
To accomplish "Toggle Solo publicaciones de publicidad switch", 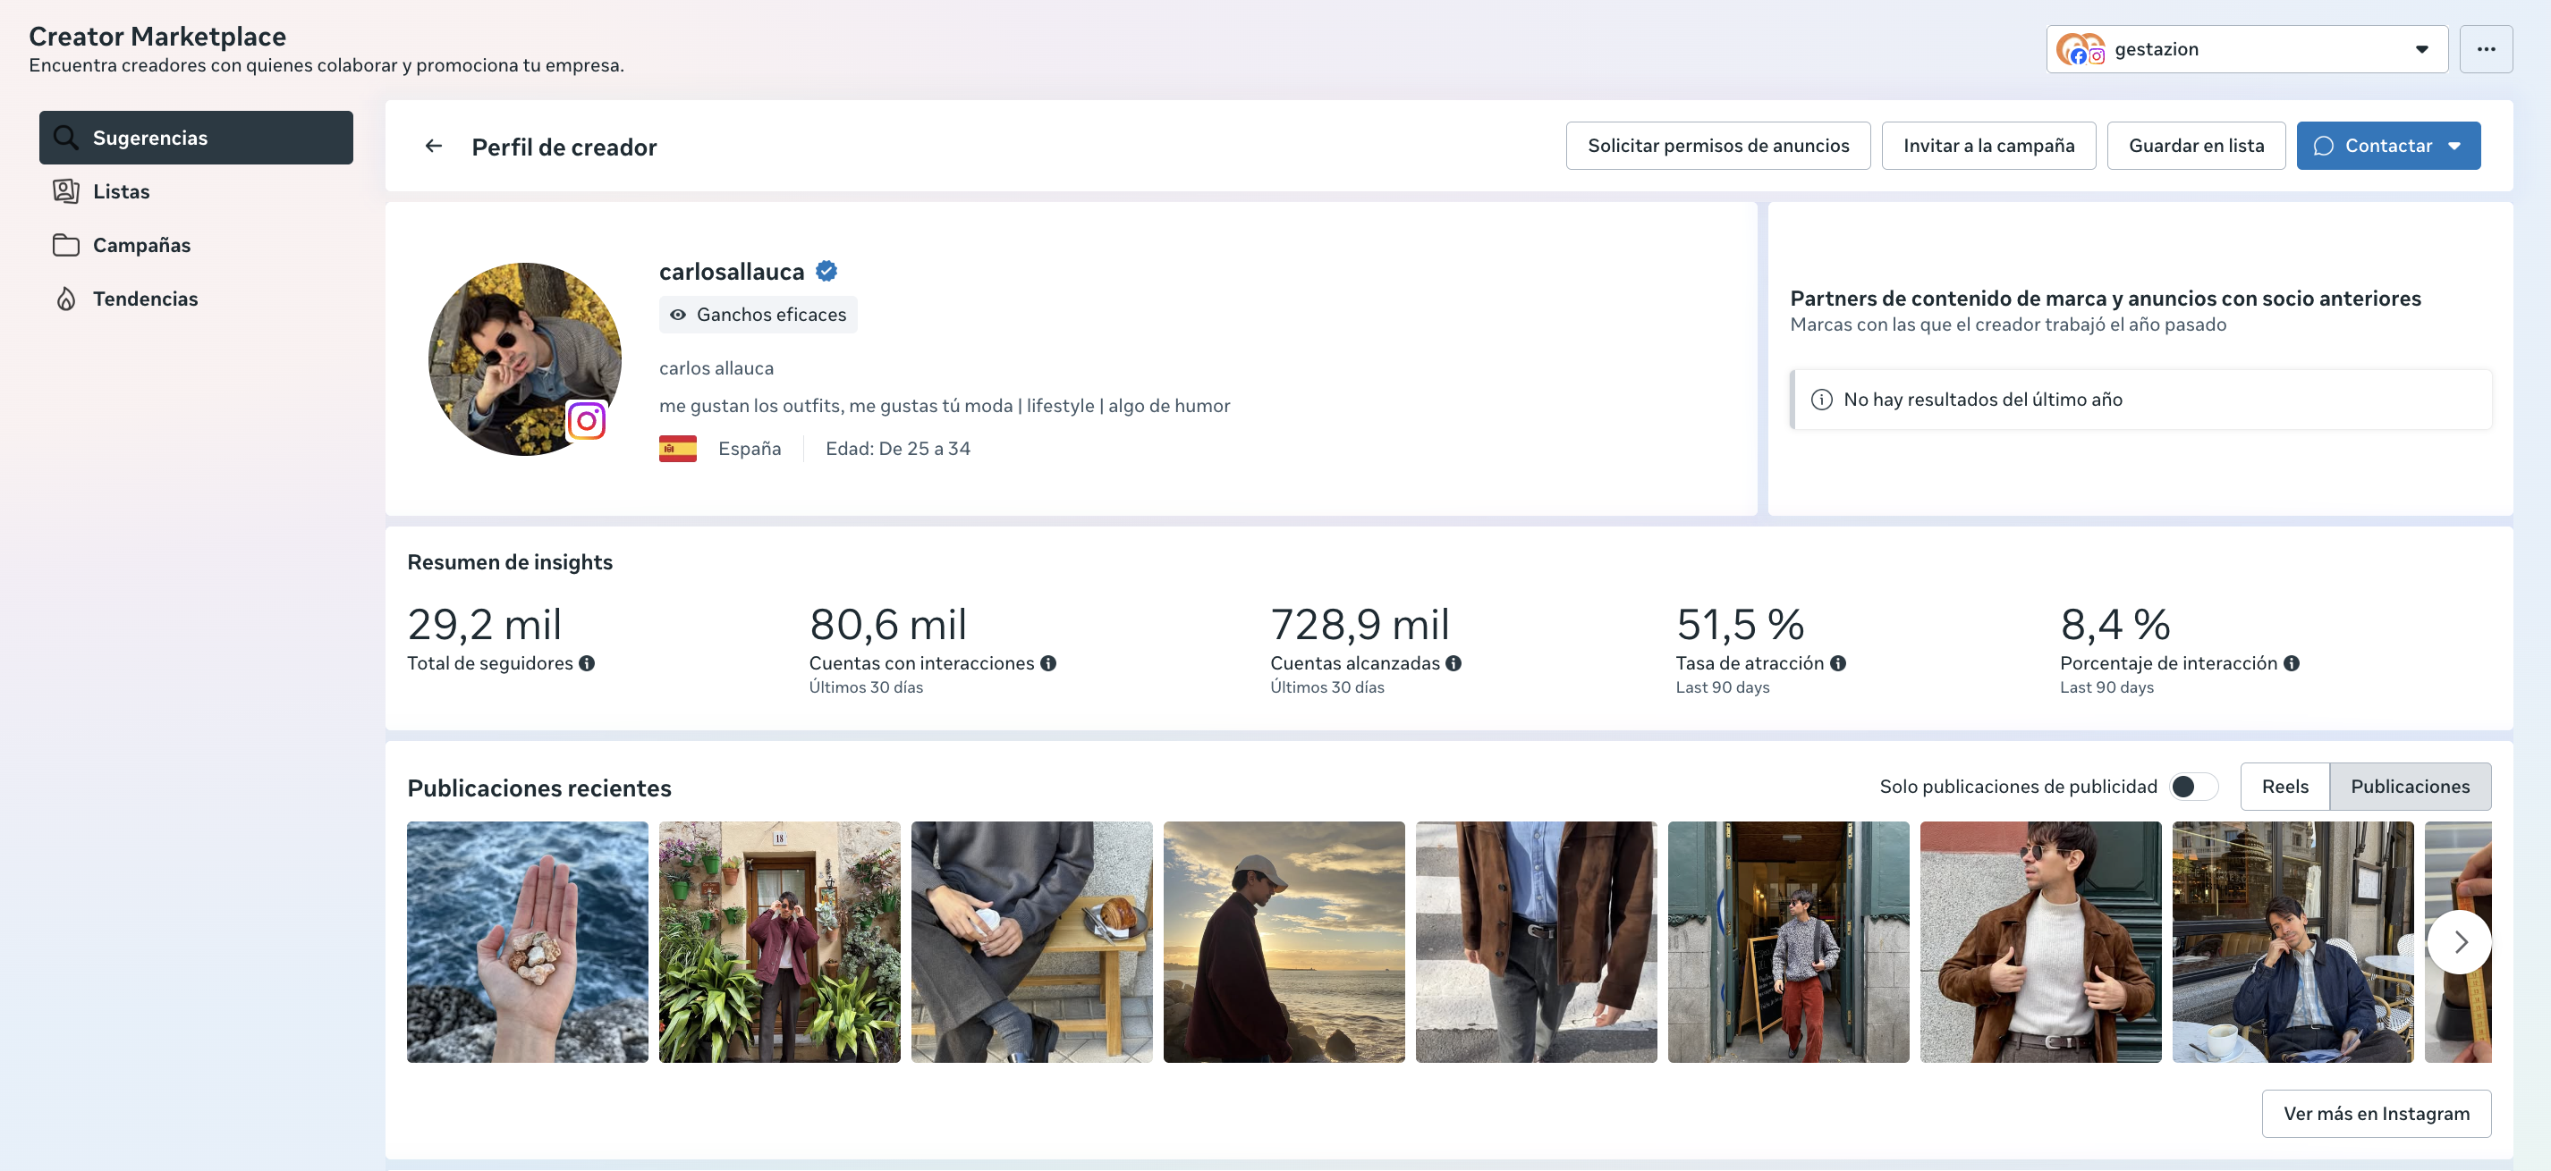I will (2192, 787).
